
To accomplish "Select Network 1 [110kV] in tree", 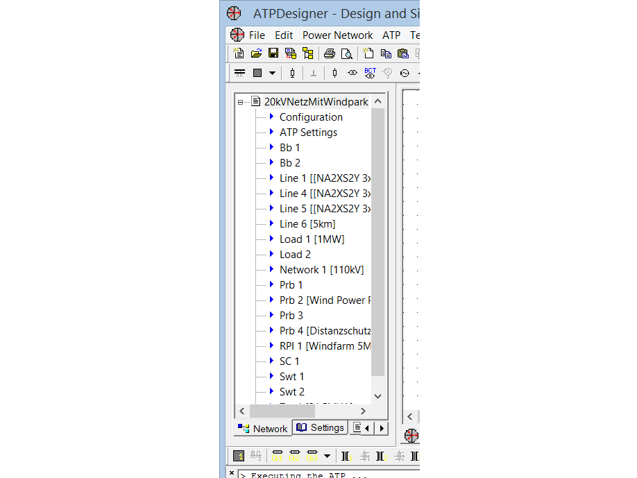I will click(x=321, y=269).
